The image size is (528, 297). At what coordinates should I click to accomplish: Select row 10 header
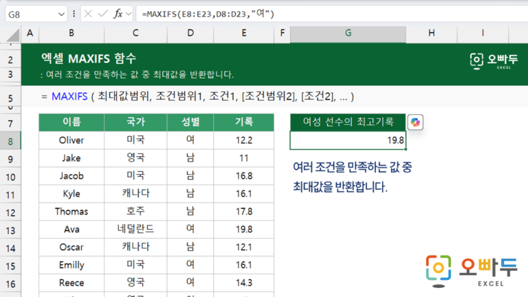tap(10, 177)
